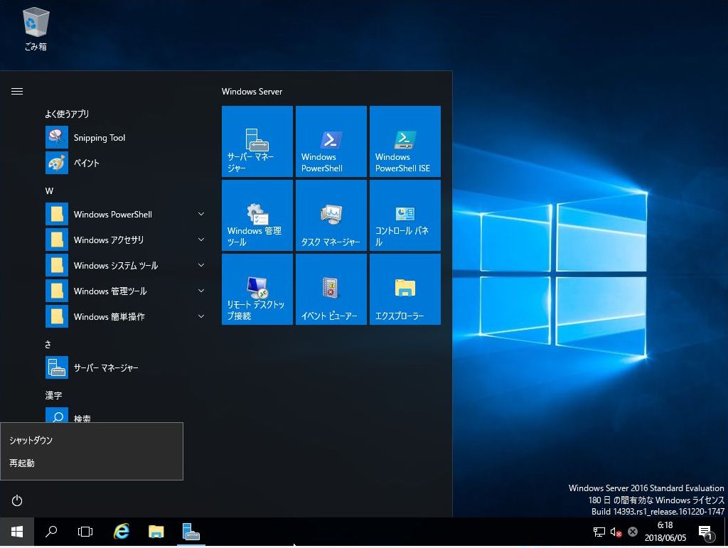
Task: Open the notification center icon
Action: pyautogui.click(x=706, y=531)
